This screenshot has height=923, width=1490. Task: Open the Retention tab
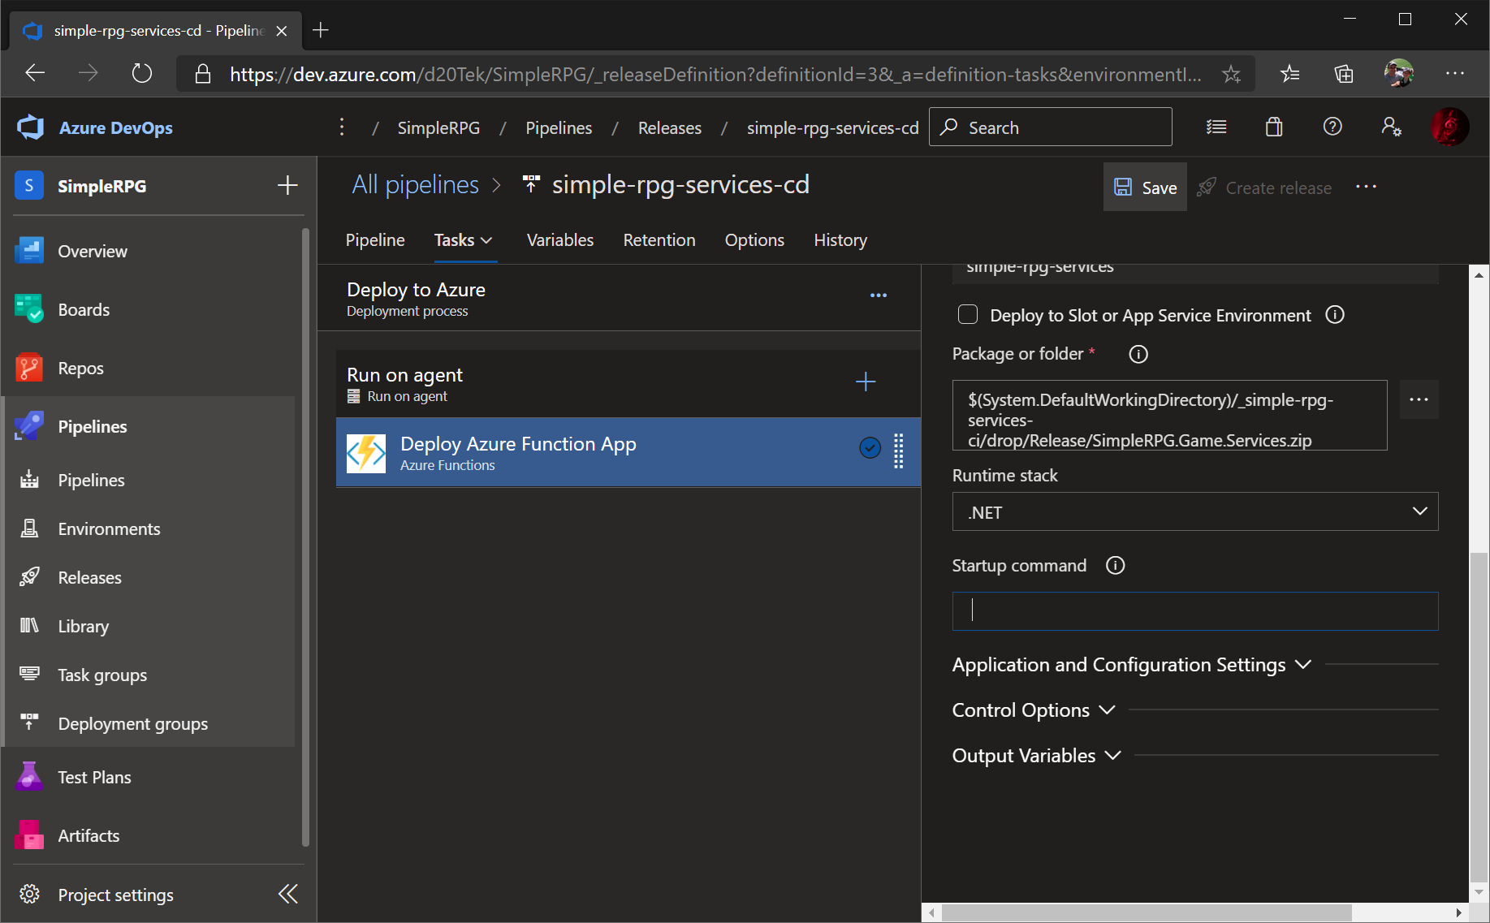click(x=659, y=240)
